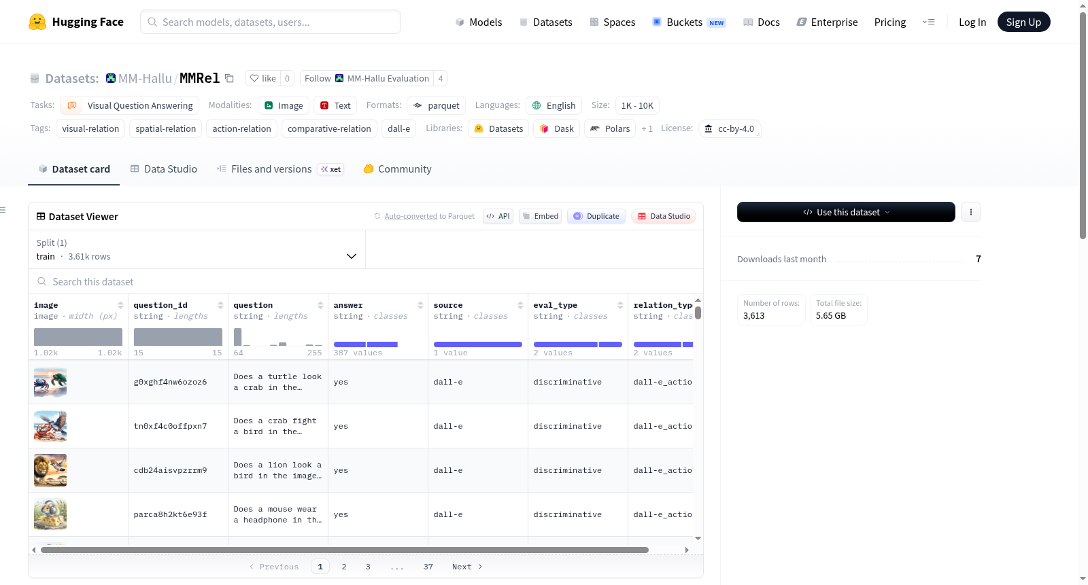Click the horizontal table scrollbar

point(344,550)
